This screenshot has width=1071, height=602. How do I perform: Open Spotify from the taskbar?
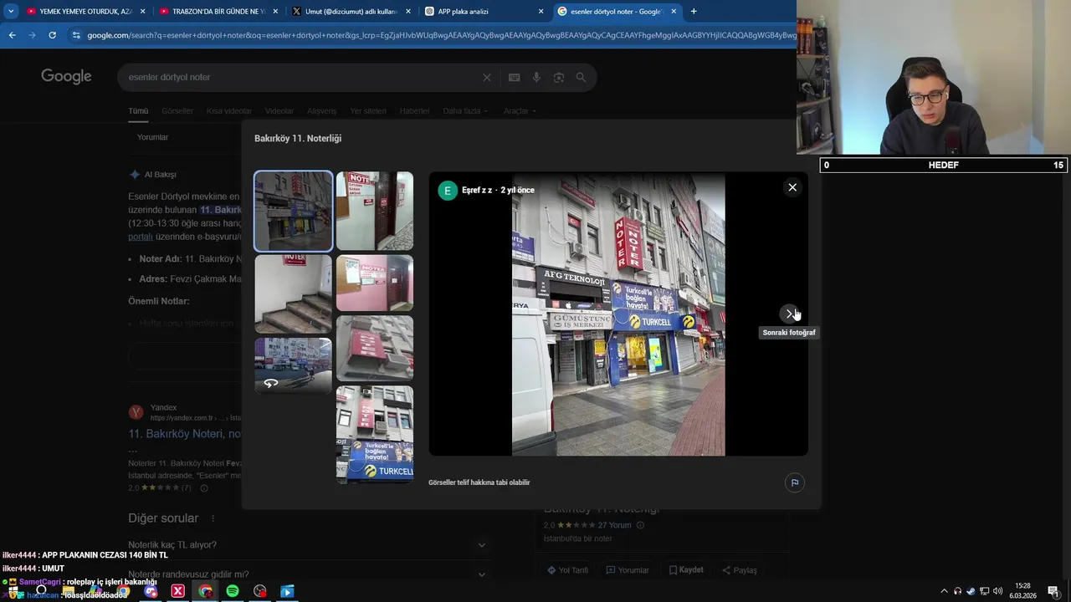(233, 591)
